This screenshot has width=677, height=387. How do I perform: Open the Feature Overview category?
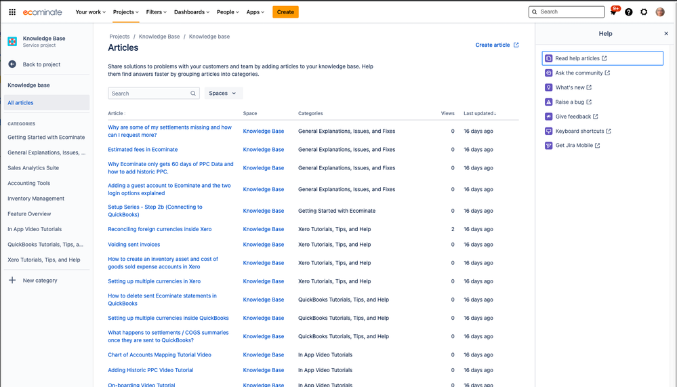point(29,213)
